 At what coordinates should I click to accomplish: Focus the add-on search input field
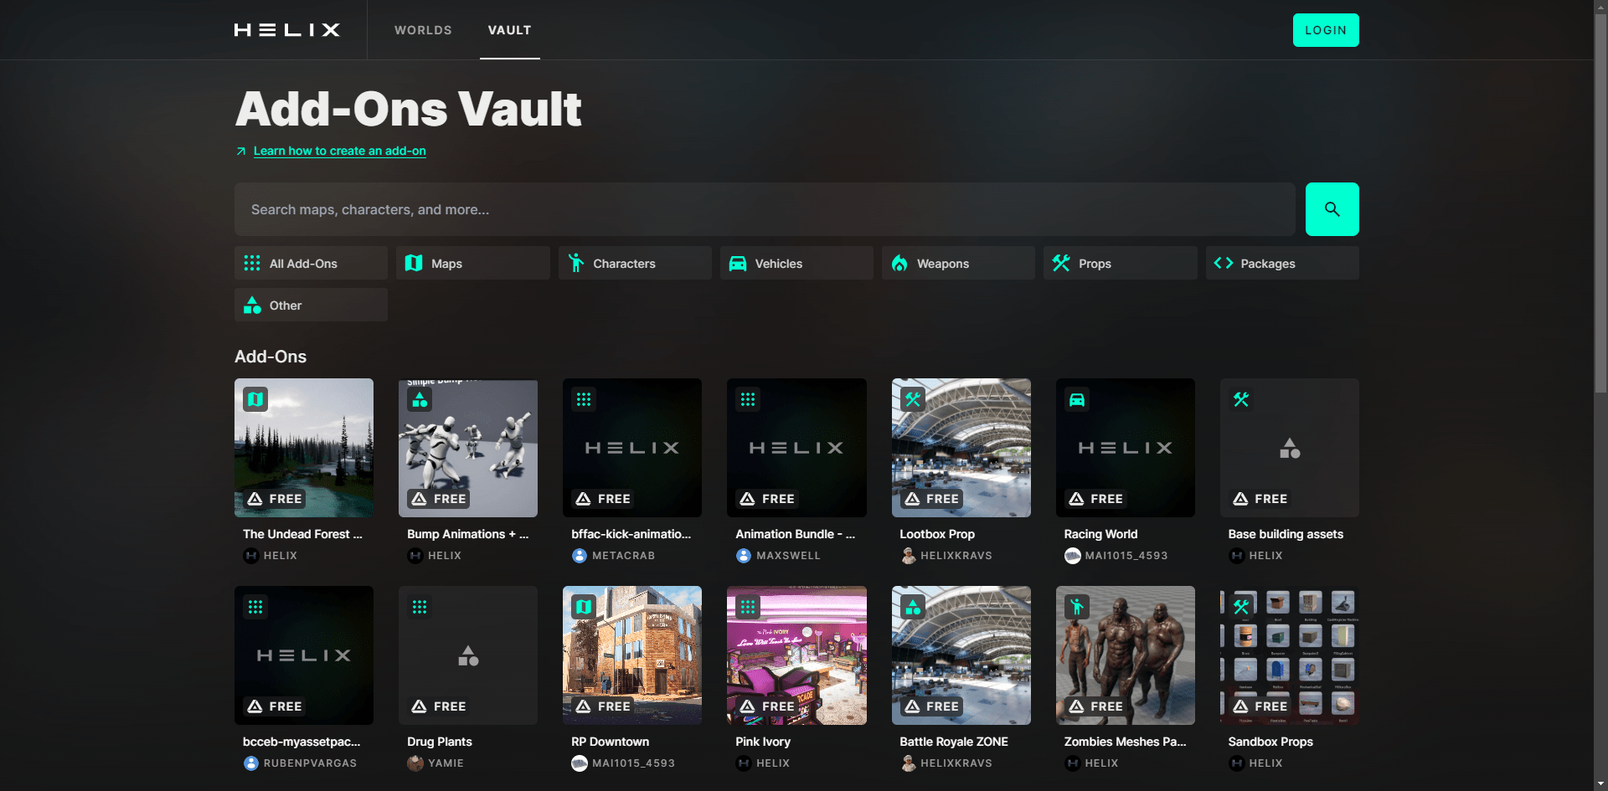pos(764,209)
